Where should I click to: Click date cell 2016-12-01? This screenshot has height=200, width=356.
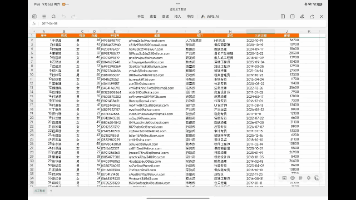260,101
